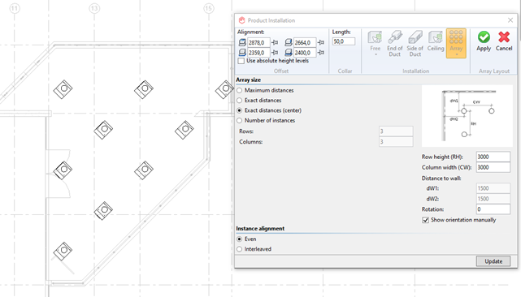Click the bottom-most diffuser symbol in the floor plan
The image size is (521, 297).
point(63,251)
